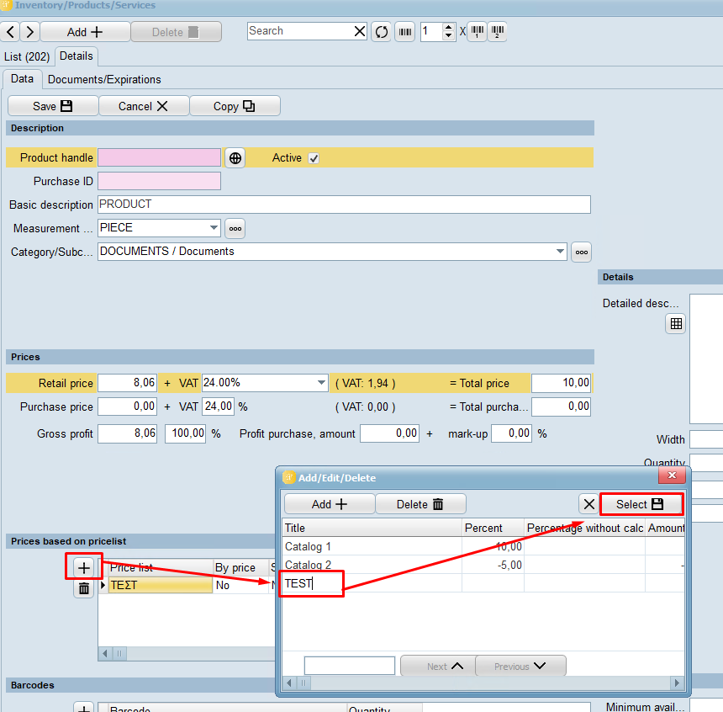
Task: Open the grid icon under Detailed description
Action: pos(676,324)
